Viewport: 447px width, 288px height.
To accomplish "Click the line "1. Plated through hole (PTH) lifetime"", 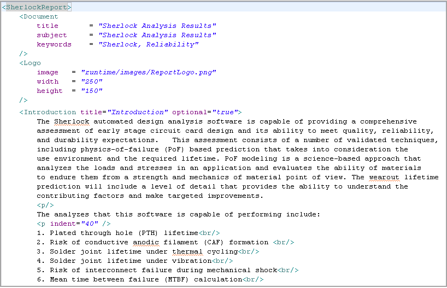I will (117, 233).
